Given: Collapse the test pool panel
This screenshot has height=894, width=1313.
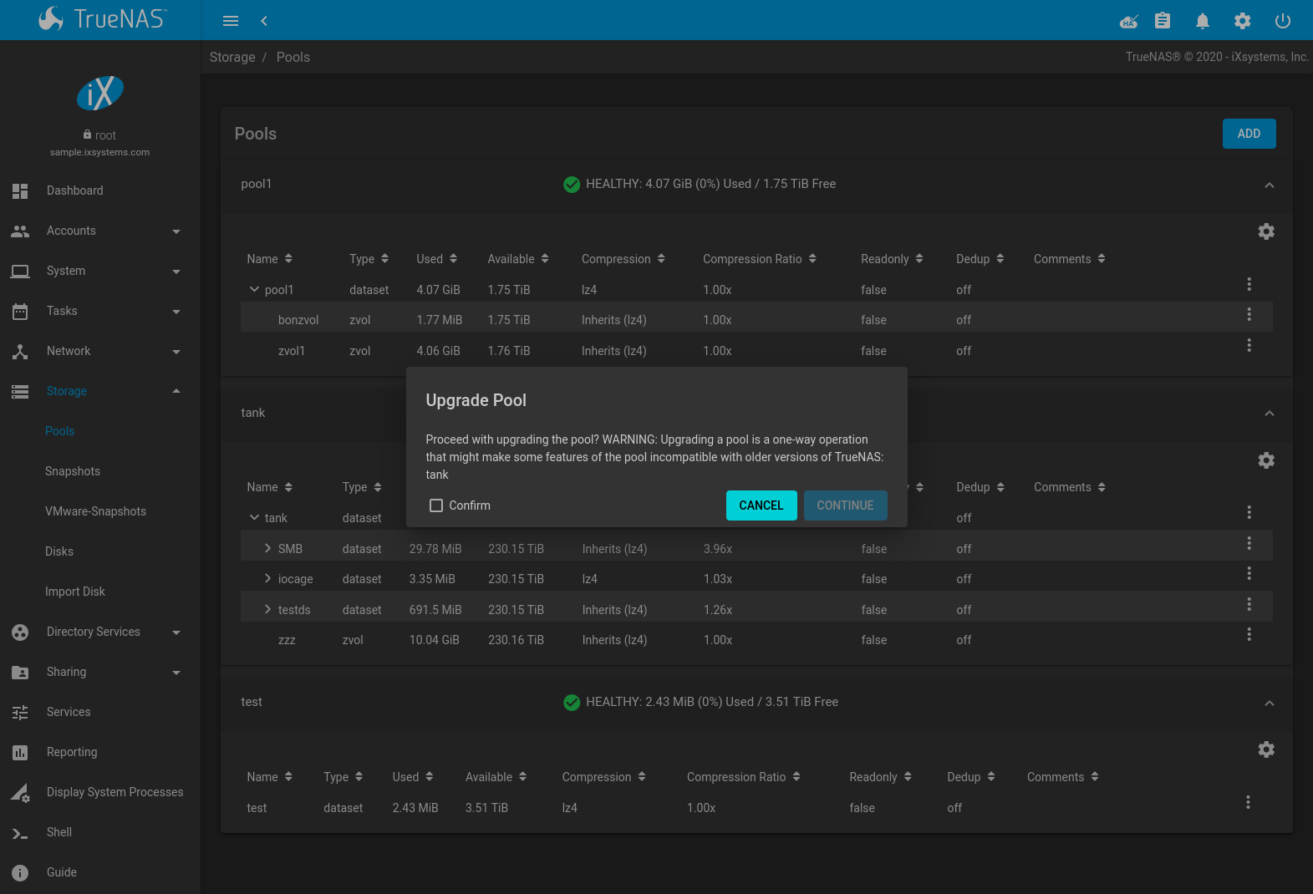Looking at the screenshot, I should click(1270, 703).
